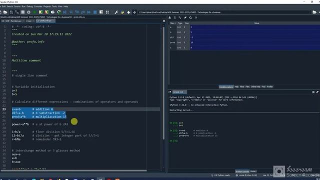Open the Help menu in menu bar

65,6
